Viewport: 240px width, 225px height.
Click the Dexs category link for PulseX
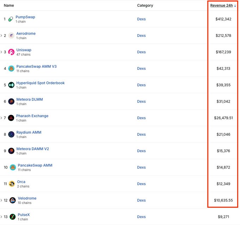pos(141,217)
